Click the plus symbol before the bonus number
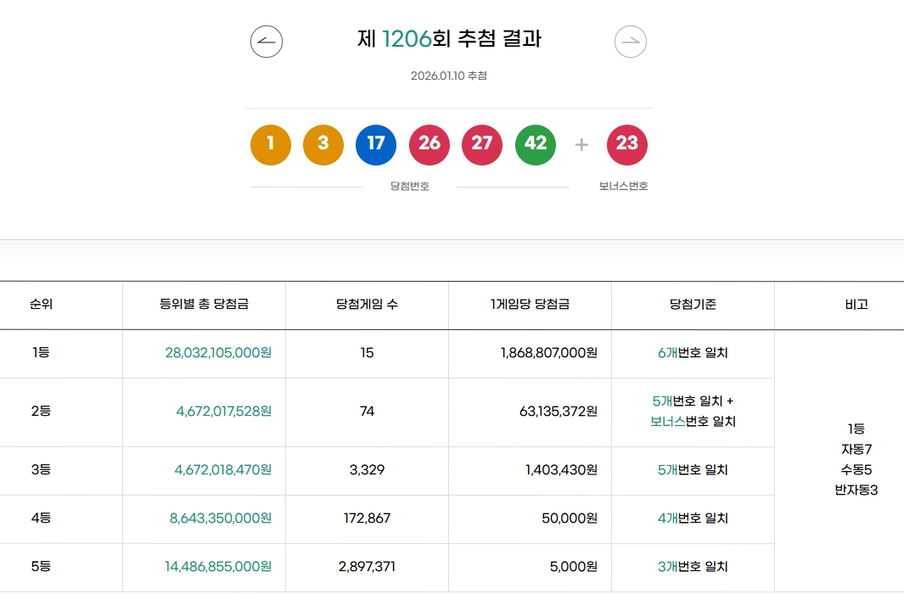 point(581,144)
